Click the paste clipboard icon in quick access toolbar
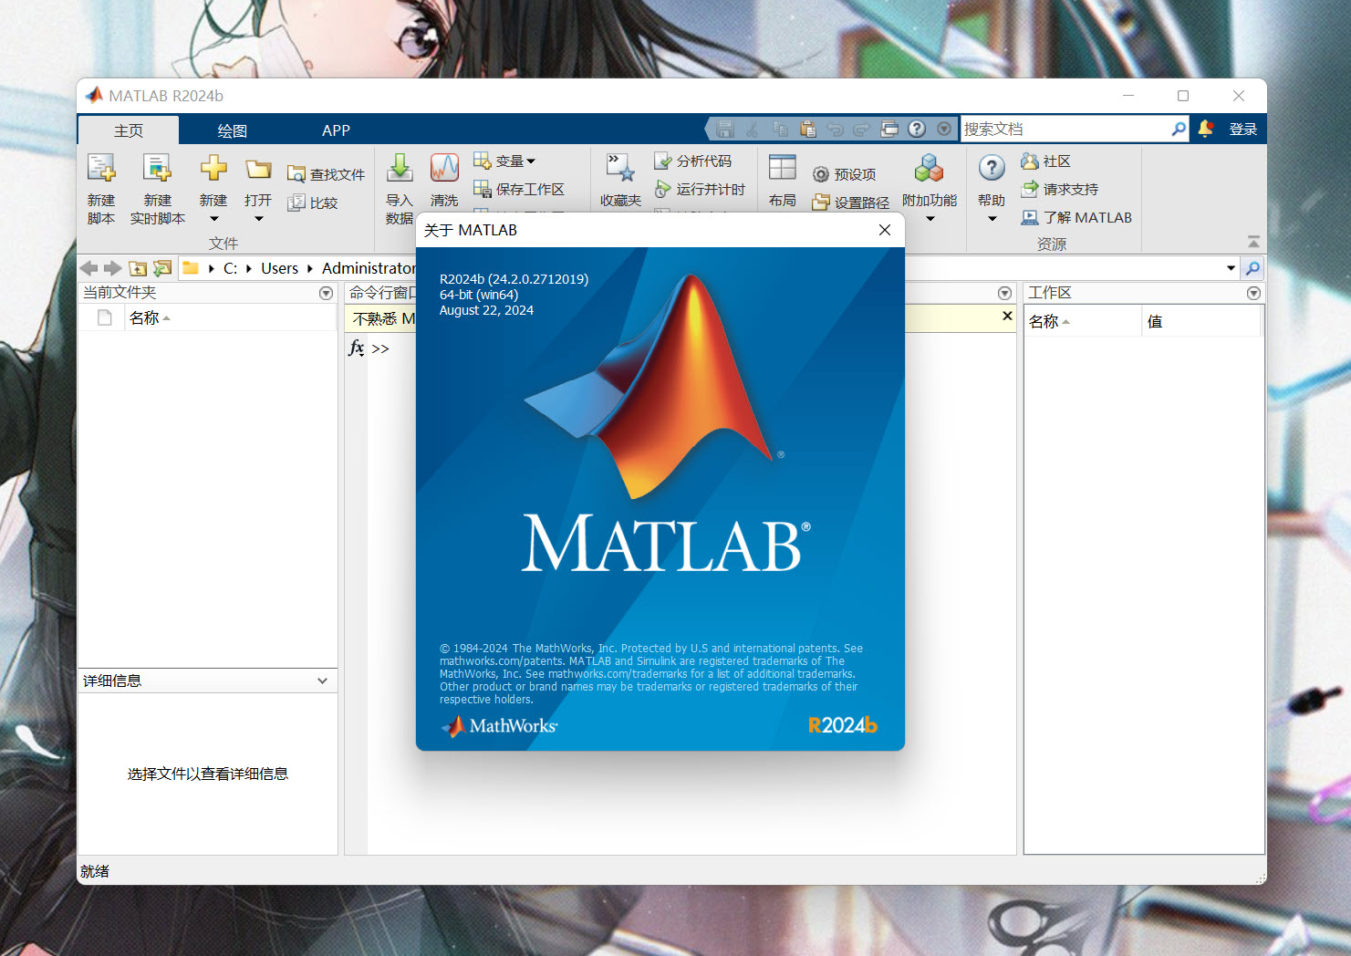Viewport: 1351px width, 956px height. [x=807, y=130]
